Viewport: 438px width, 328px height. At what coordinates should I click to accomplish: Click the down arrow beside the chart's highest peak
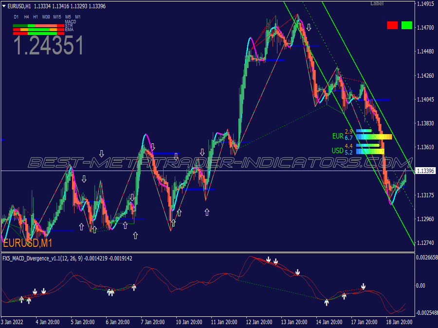tap(309, 27)
